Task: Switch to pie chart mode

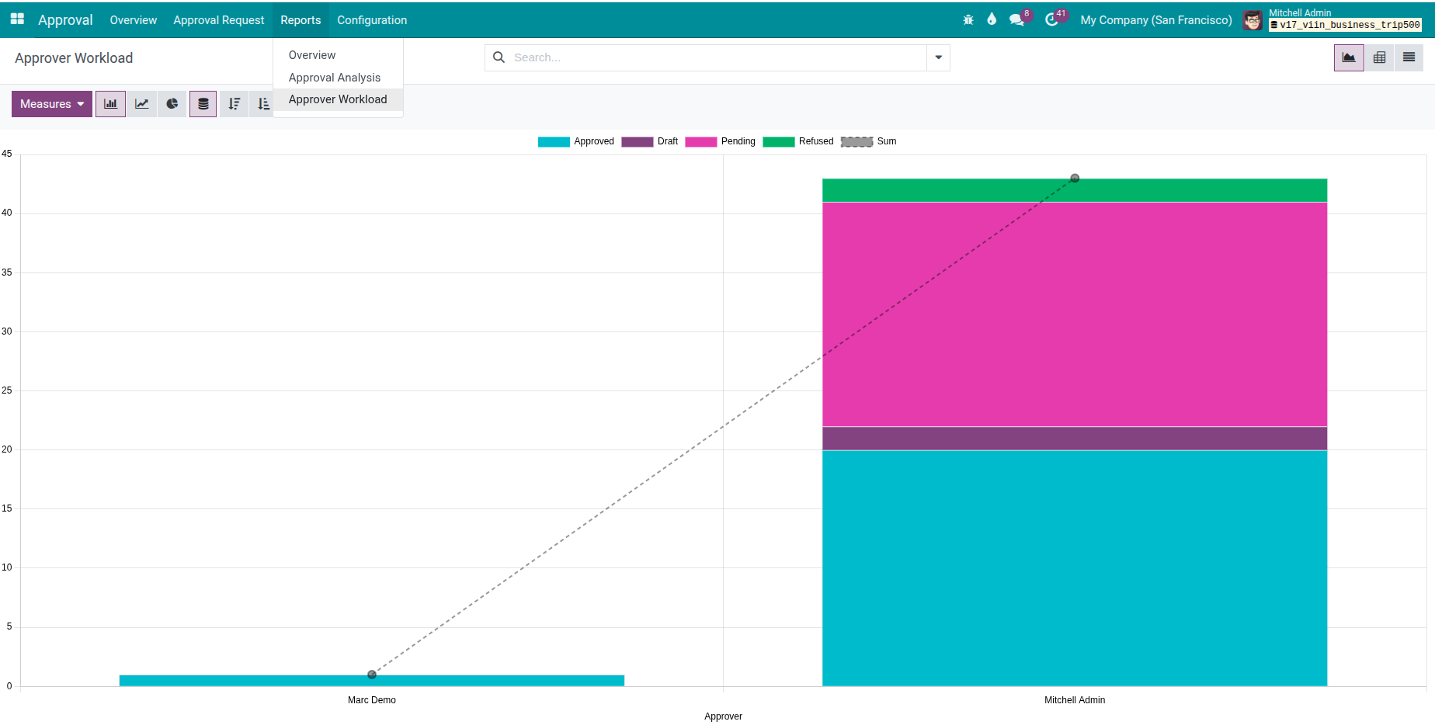Action: pos(172,104)
